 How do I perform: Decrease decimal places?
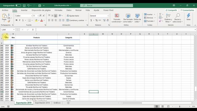tap(107, 20)
